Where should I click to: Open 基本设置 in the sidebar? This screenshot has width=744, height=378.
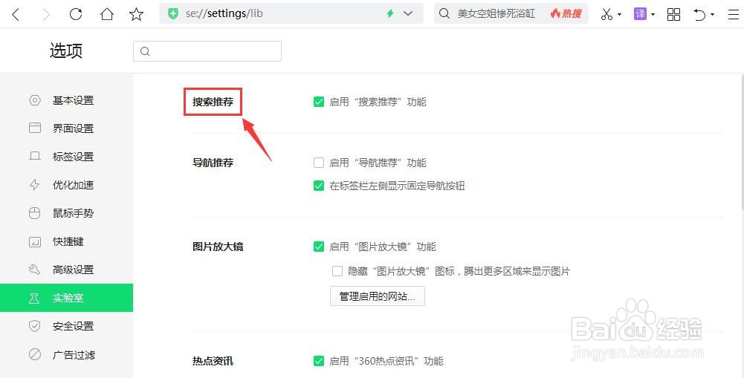point(66,100)
